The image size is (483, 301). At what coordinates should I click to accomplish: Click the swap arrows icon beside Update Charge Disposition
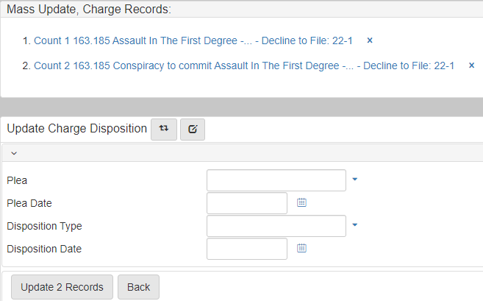(163, 129)
